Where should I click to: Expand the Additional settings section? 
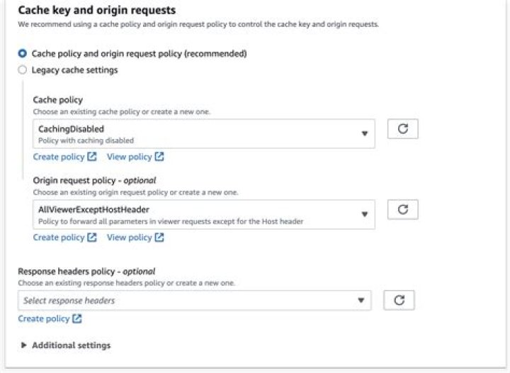(24, 345)
